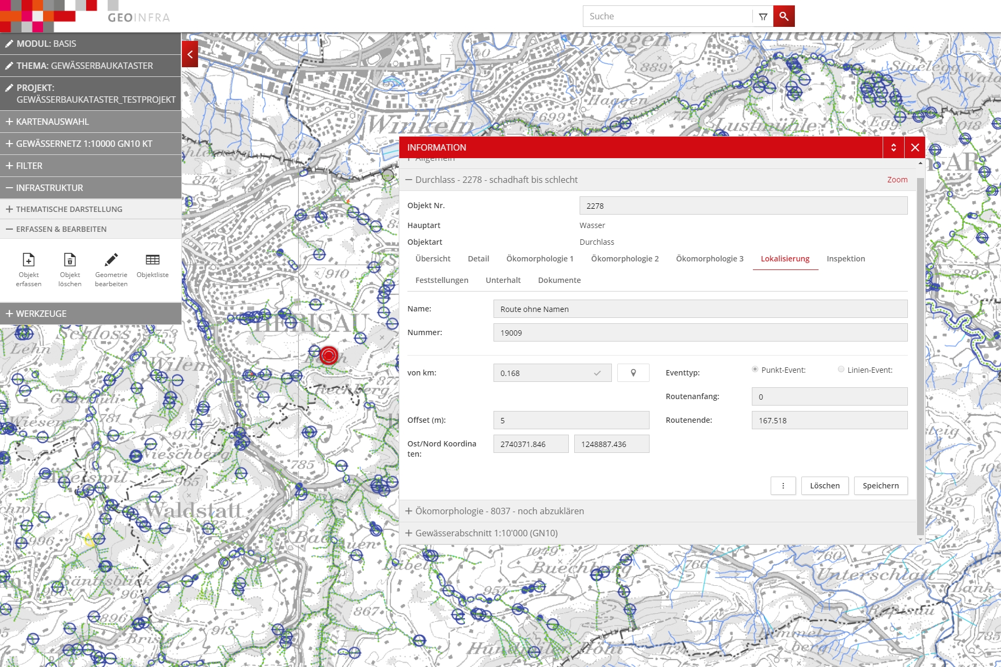Select the Lokalisierung tab
The width and height of the screenshot is (1001, 667).
(x=785, y=259)
